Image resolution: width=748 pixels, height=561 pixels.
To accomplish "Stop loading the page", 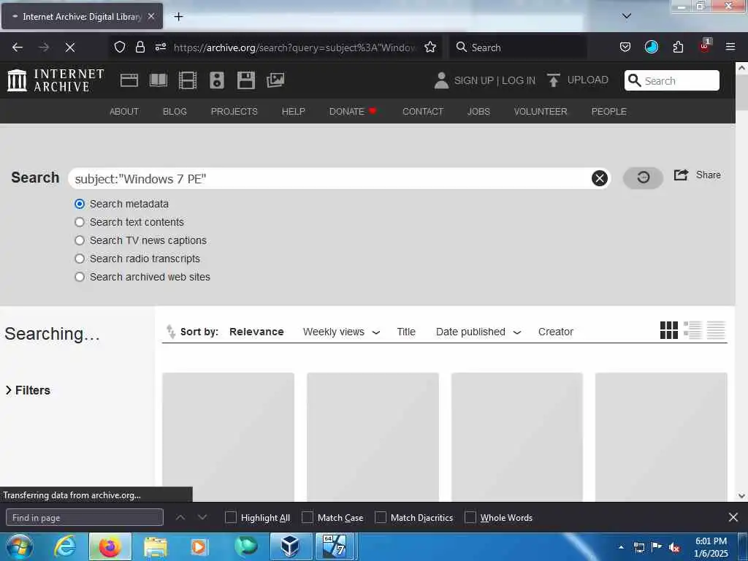I will tap(70, 47).
